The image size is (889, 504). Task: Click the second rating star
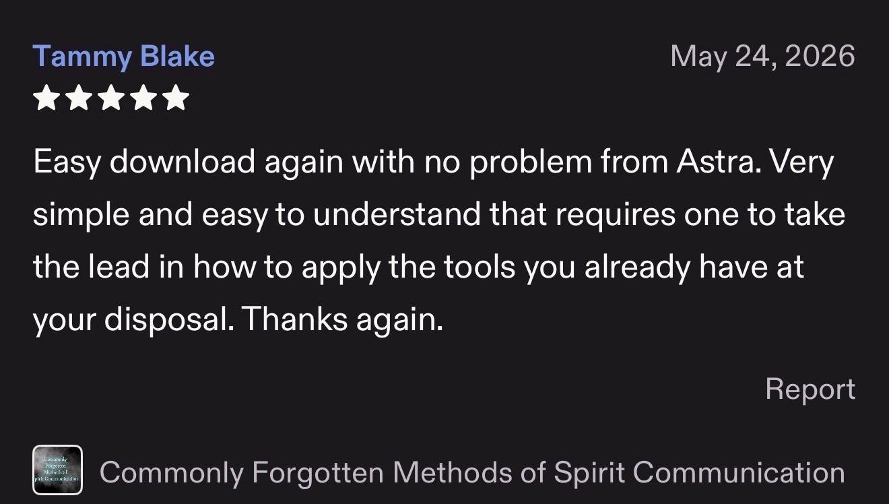[x=79, y=97]
